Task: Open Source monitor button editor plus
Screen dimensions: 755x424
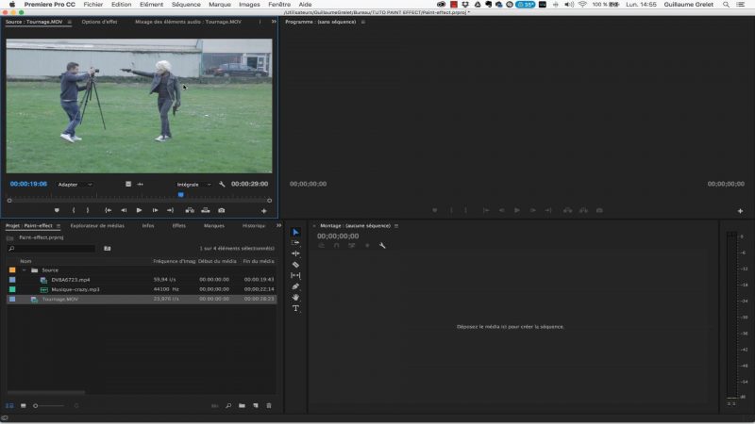Action: coord(264,210)
